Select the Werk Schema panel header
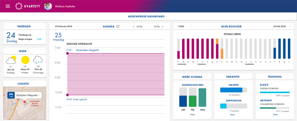This screenshot has width=297, height=121. coord(192,77)
